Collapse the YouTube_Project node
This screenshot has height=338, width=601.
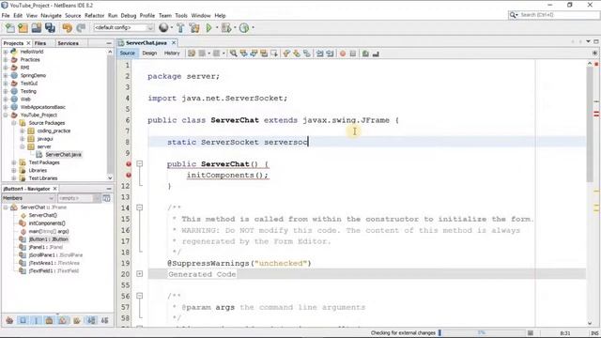coord(6,115)
